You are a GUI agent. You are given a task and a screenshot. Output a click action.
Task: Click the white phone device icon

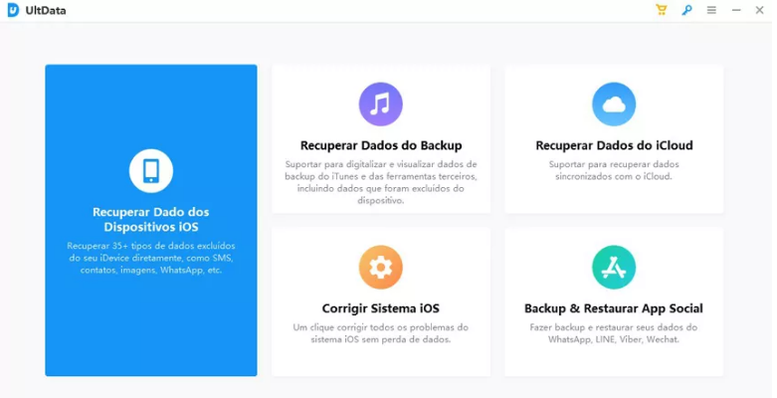(x=151, y=171)
